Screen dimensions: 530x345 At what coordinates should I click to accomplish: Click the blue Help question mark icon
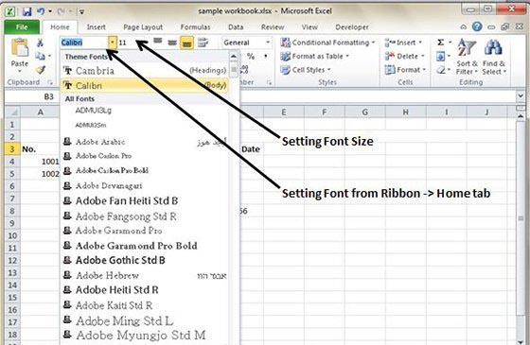tap(477, 26)
